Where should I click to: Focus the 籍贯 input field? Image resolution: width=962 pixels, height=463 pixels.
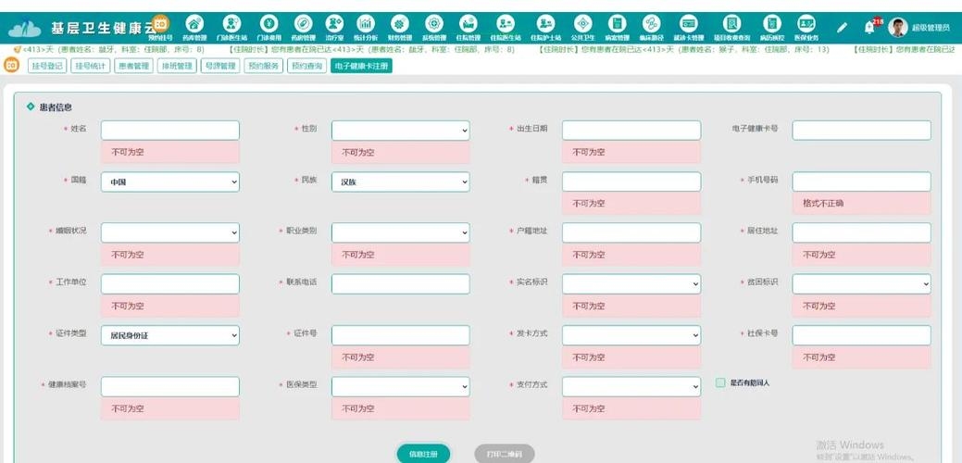click(x=631, y=182)
